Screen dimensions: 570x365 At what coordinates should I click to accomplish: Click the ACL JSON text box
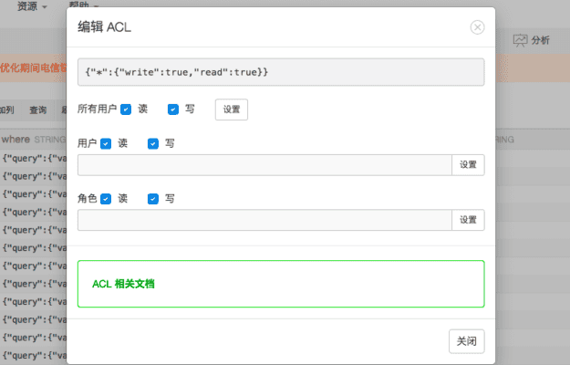281,72
